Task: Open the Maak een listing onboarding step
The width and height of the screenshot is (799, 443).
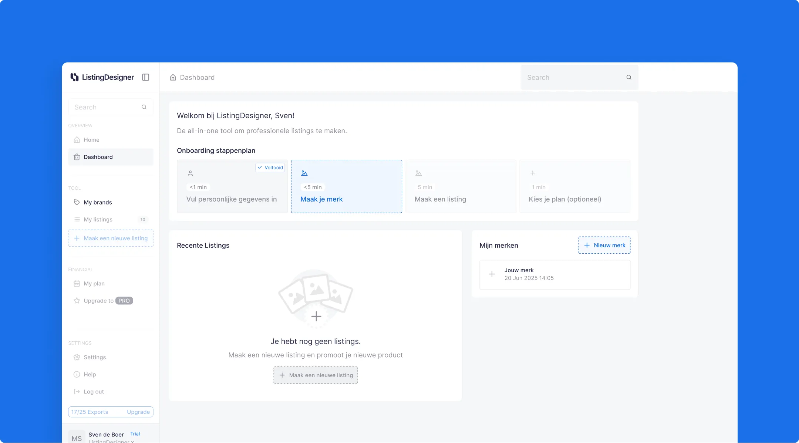Action: click(461, 186)
